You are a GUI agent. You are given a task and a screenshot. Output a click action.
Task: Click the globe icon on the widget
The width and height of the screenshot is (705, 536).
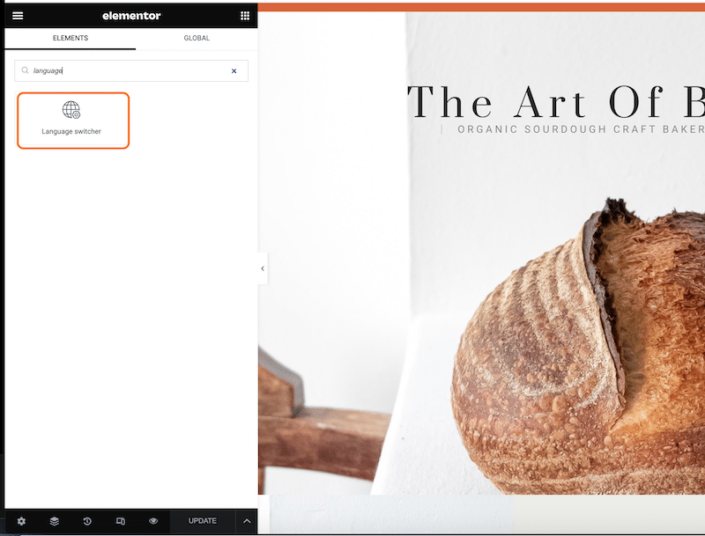71,109
